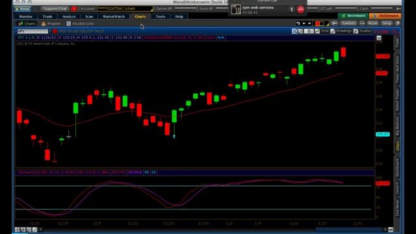The height and width of the screenshot is (234, 416).
Task: Click the rpm web services caller avatar
Action: click(236, 10)
